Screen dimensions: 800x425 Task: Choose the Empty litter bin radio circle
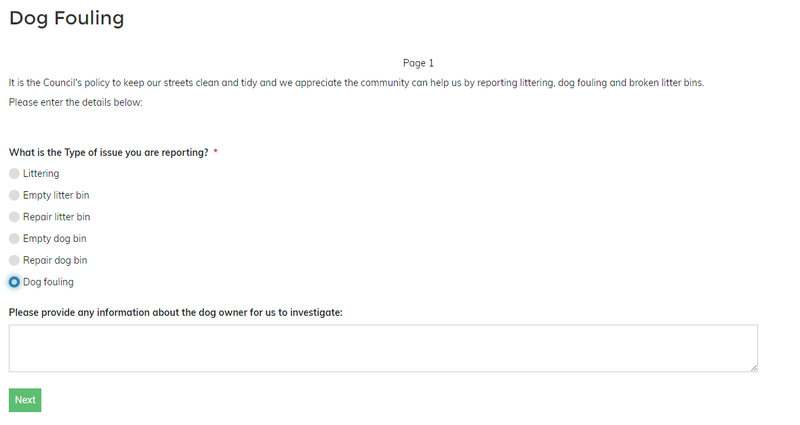(14, 195)
